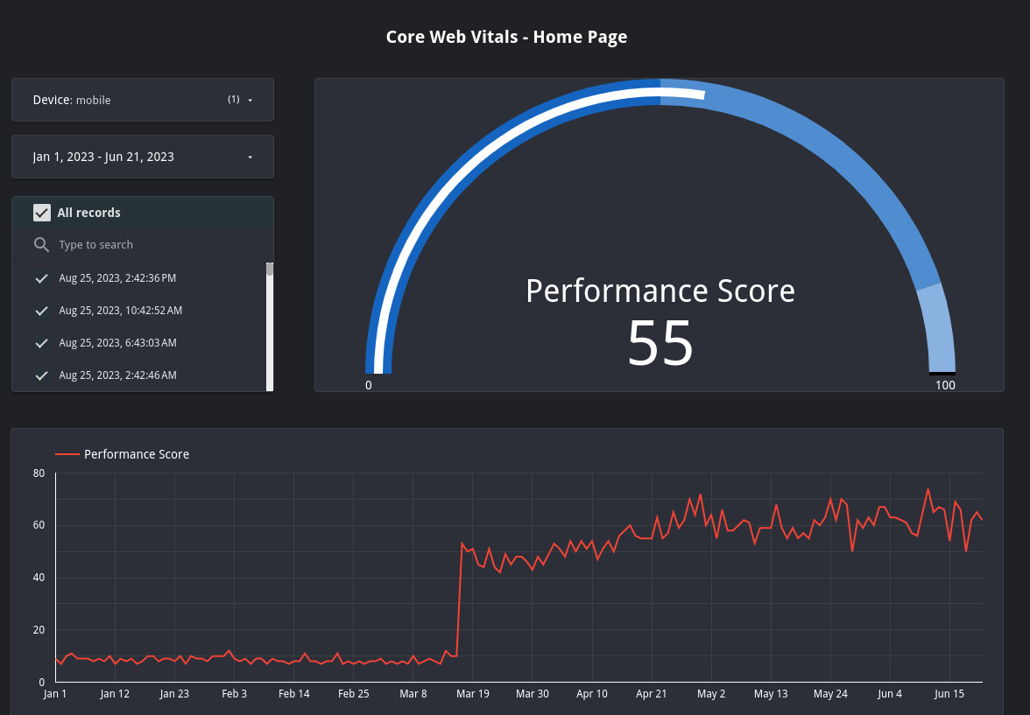Click the Performance Score gauge title
Image resolution: width=1030 pixels, height=715 pixels.
660,291
